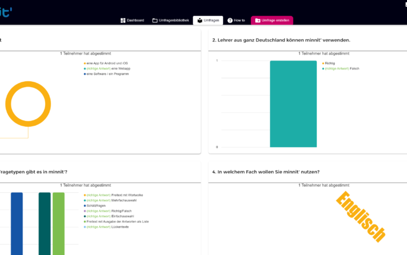Screen dimensions: 407x255
Task: Select the Umfragen tab
Action: point(208,20)
